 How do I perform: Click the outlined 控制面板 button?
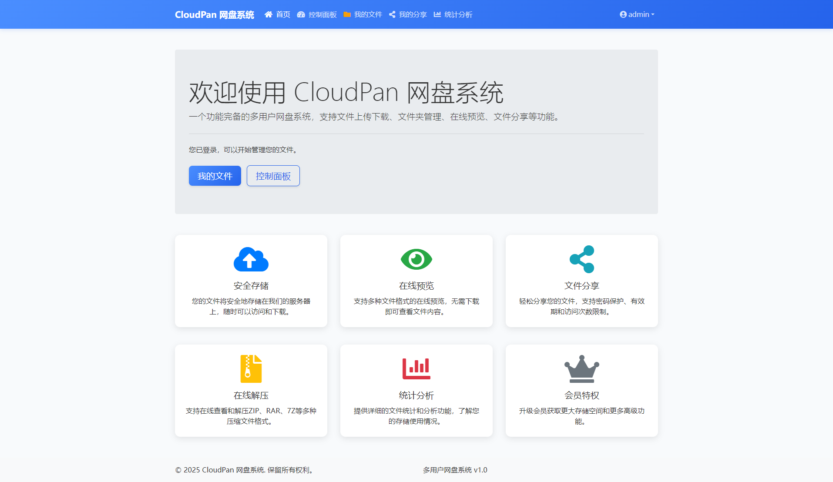(273, 176)
